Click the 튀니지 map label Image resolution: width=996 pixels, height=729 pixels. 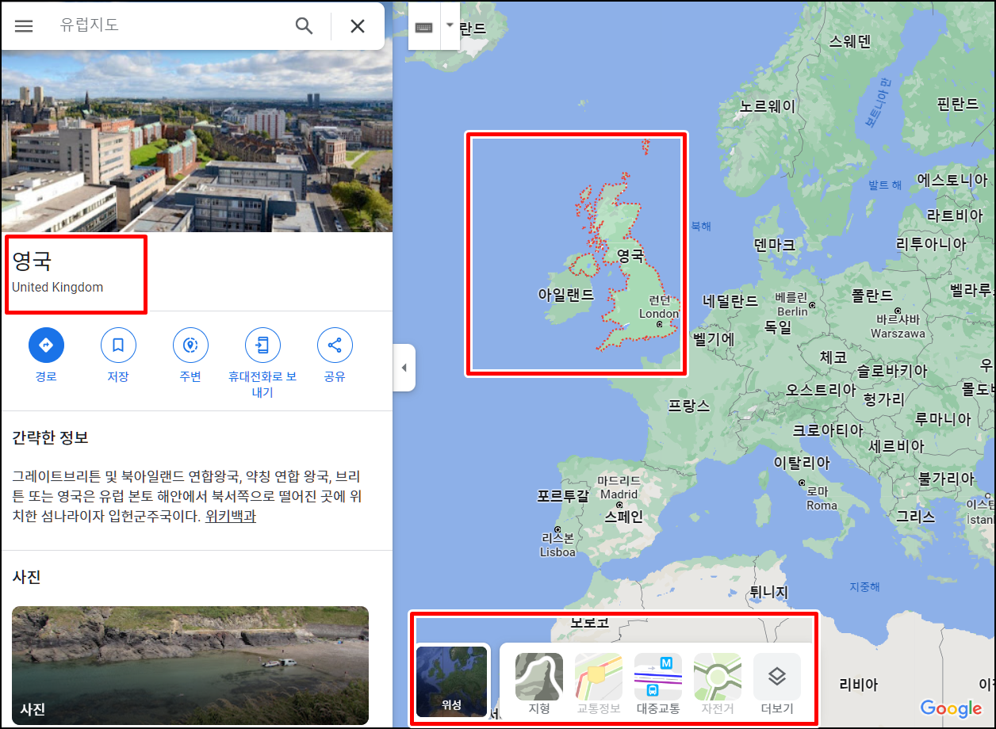coord(768,591)
